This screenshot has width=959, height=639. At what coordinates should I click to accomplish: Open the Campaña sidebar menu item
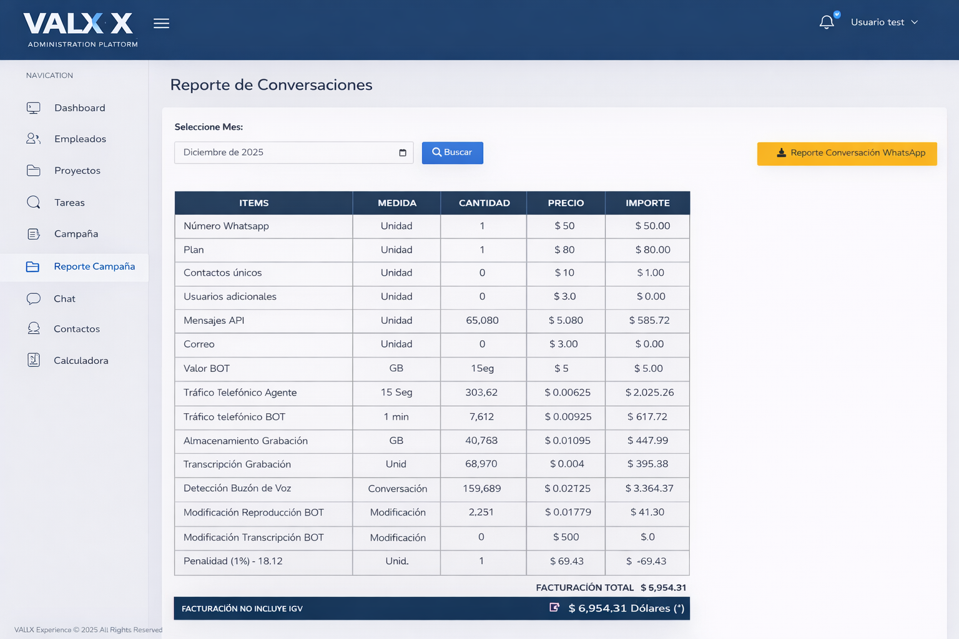click(x=76, y=234)
